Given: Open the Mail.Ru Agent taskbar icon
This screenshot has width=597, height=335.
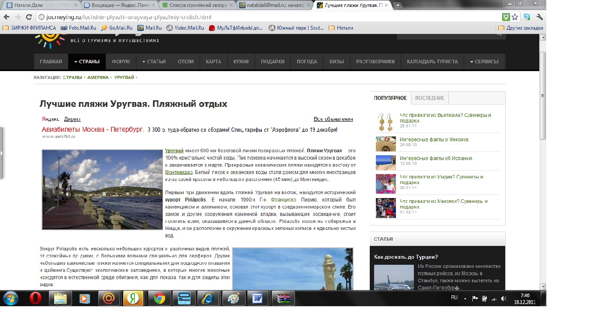Looking at the screenshot, I should pos(108,299).
